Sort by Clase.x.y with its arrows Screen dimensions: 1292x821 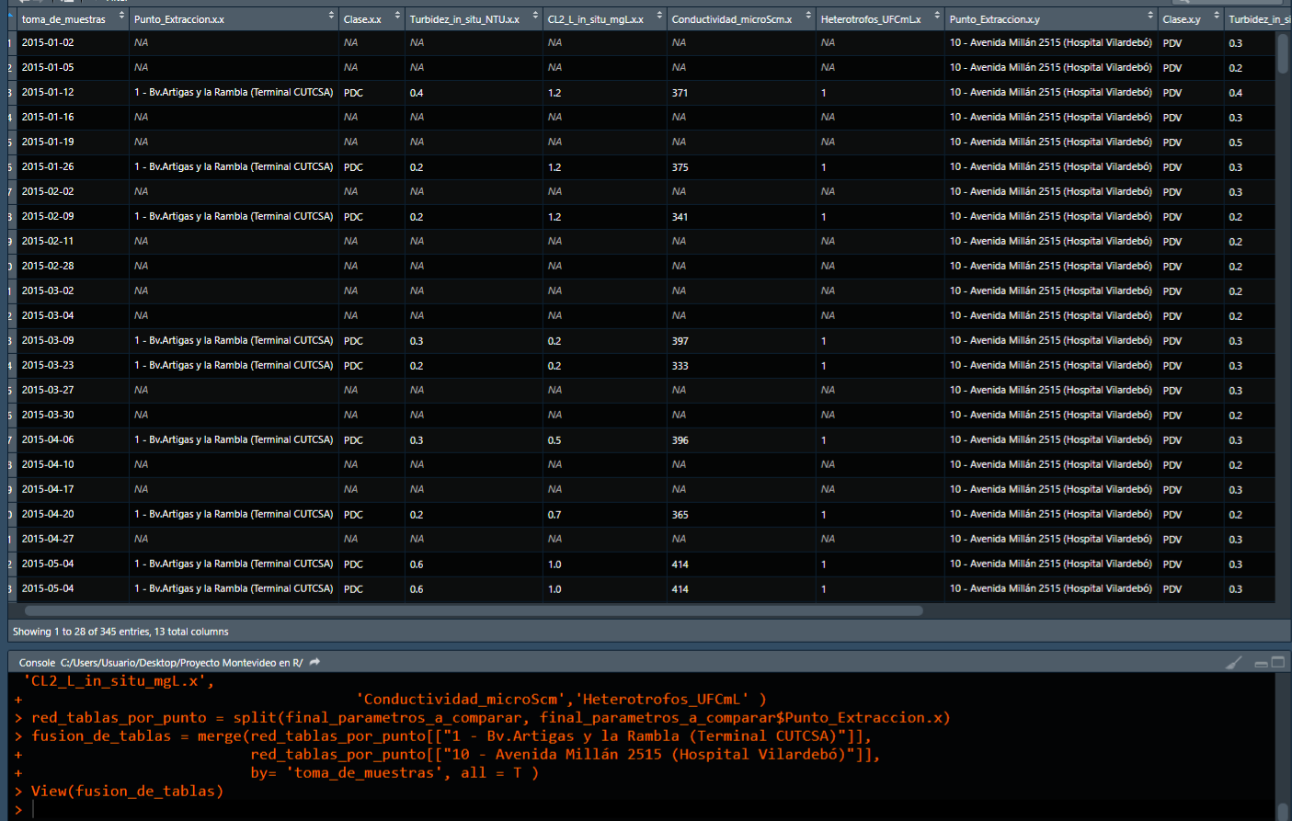click(x=1217, y=16)
